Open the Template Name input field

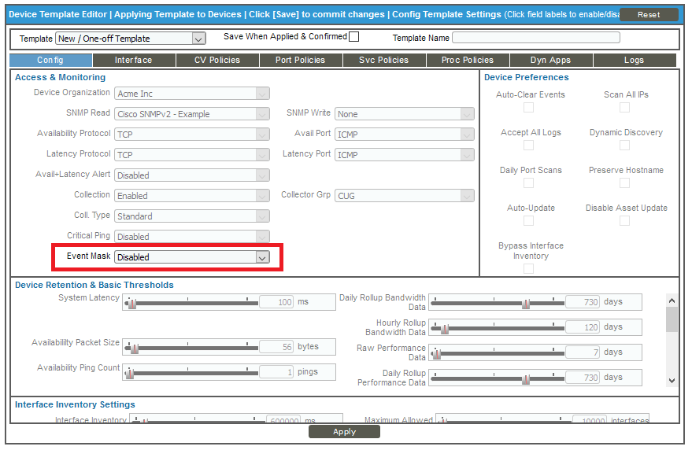[535, 38]
